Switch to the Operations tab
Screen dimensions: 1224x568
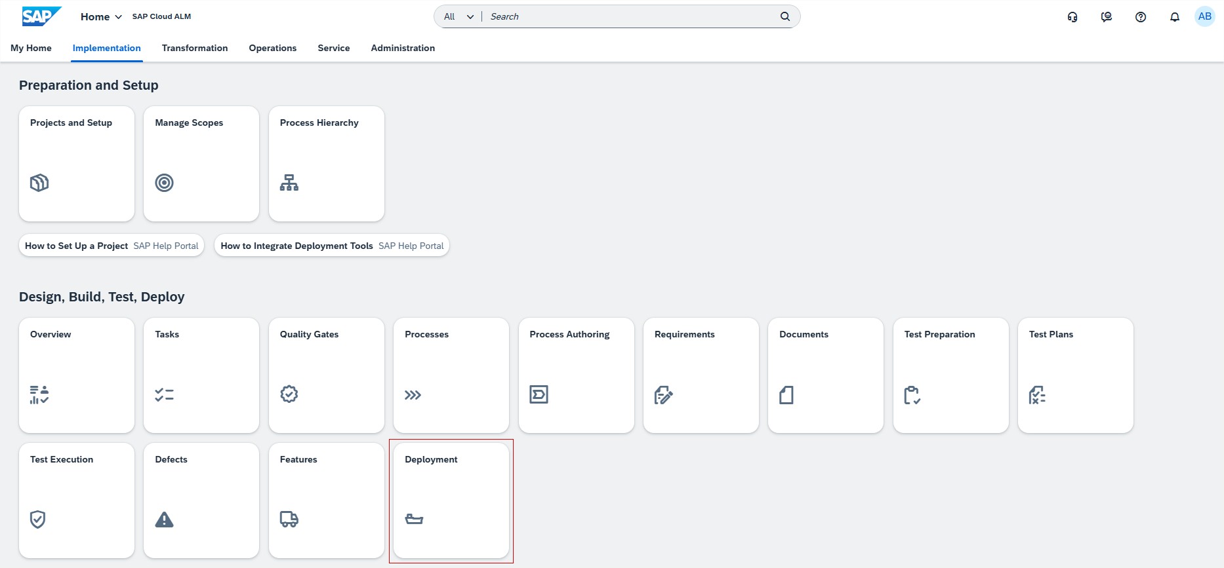(x=272, y=48)
